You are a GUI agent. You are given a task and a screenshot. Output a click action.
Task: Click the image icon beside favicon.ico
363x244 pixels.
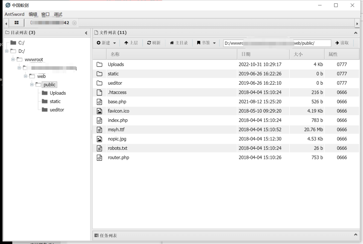pyautogui.click(x=99, y=111)
